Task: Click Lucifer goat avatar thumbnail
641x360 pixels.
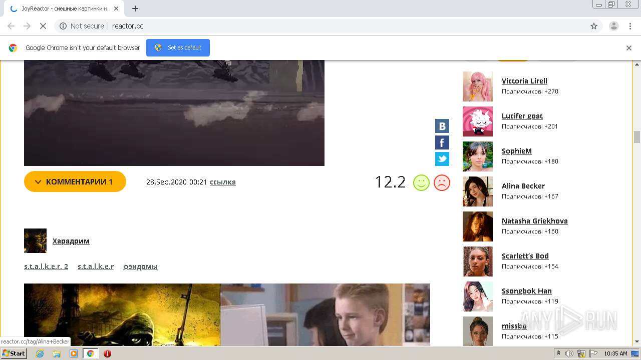Action: pyautogui.click(x=478, y=121)
